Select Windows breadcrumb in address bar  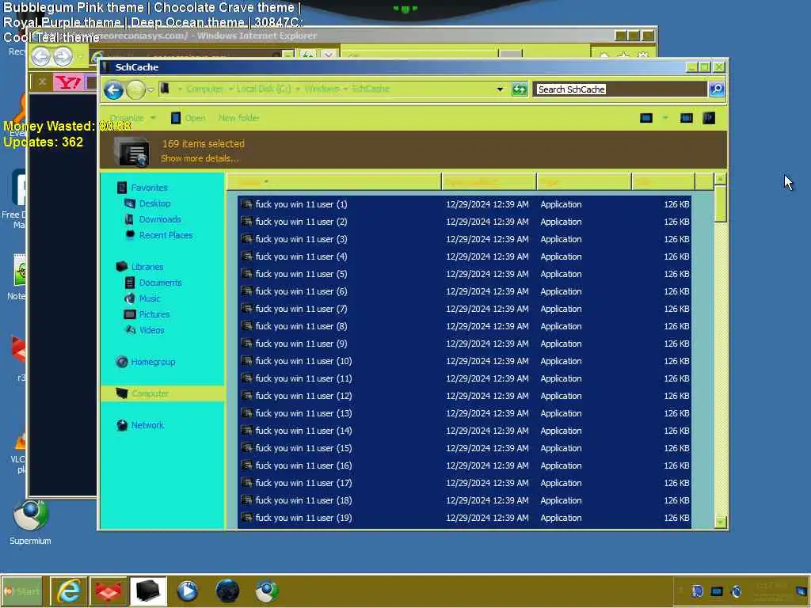coord(322,89)
